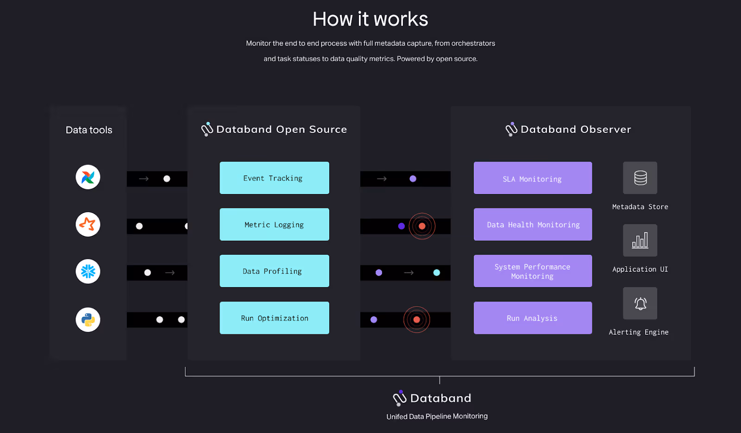Click the Python logo icon
Screen dimensions: 741x433
pos(88,320)
